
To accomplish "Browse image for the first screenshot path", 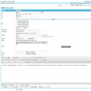I will point(28,21).
